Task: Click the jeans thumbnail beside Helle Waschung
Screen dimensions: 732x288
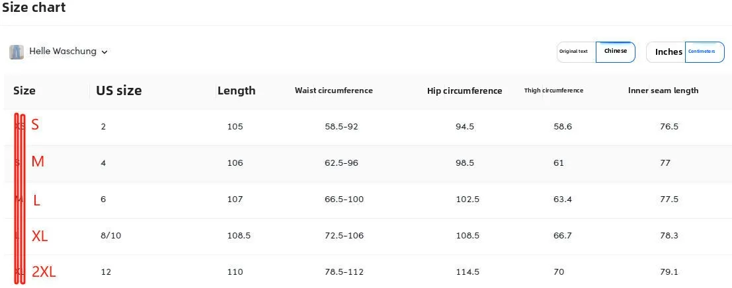Action: pos(17,52)
